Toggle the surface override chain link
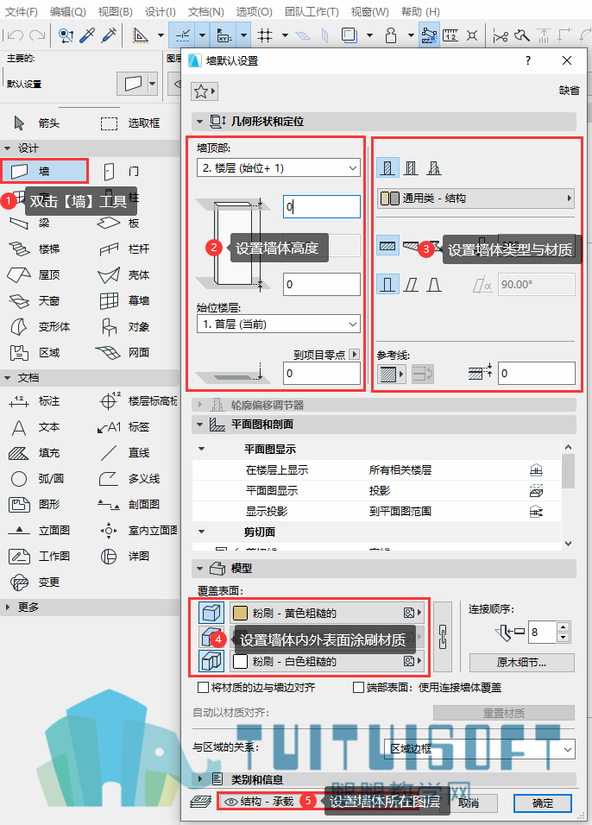This screenshot has height=825, width=592. (443, 637)
